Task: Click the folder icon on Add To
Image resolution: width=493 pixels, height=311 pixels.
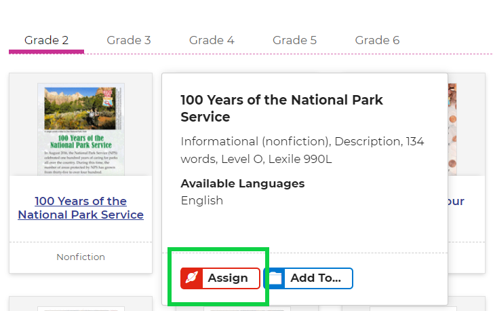Action: click(275, 278)
